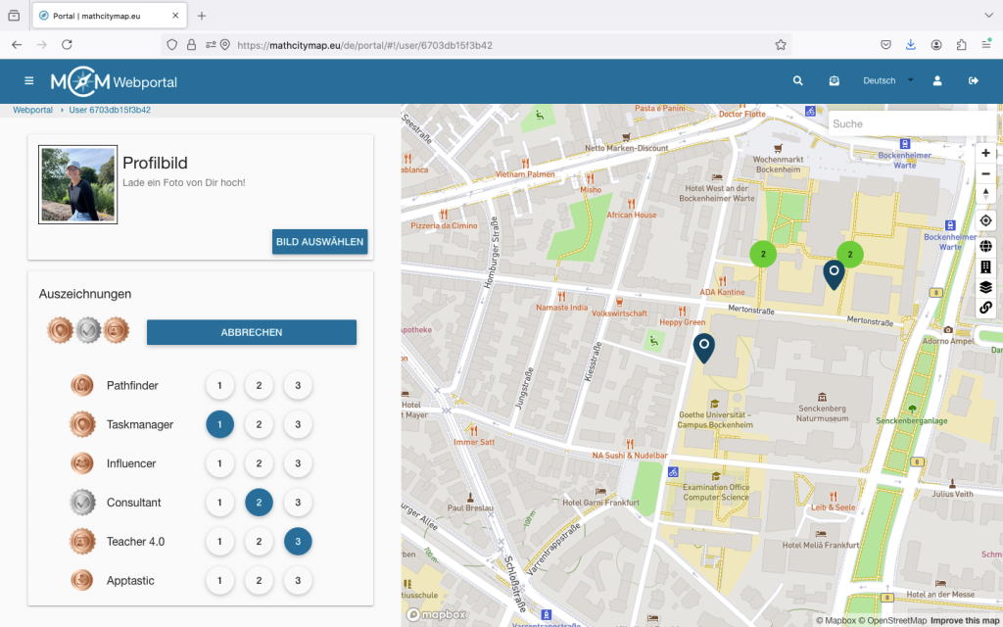Viewport: 1003px width, 627px height.
Task: Select level 3 for the Taskmanager badge
Action: click(298, 424)
